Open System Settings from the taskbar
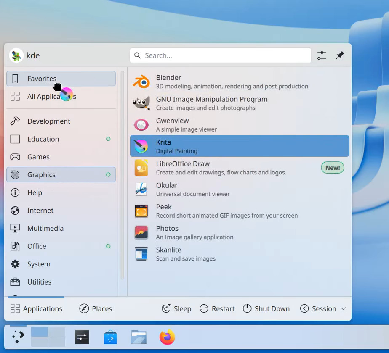389x353 pixels. coord(82,337)
